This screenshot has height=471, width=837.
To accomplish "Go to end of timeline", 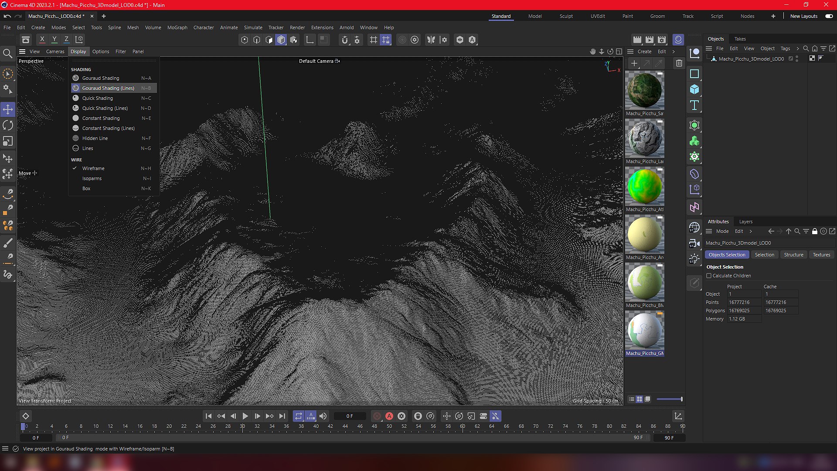I will [x=282, y=416].
